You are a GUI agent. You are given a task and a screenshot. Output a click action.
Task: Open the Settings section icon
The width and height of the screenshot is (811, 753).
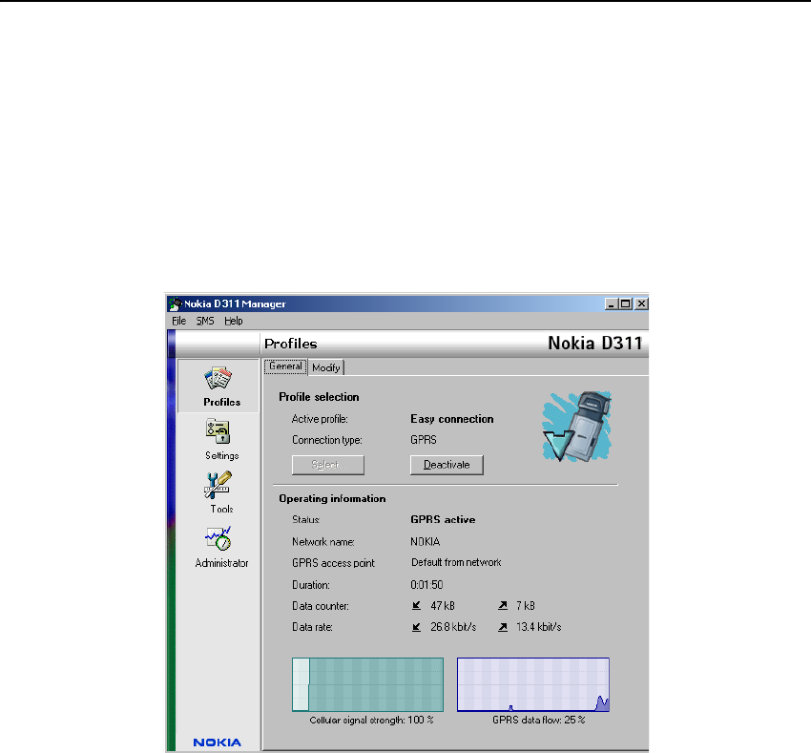coord(218,431)
